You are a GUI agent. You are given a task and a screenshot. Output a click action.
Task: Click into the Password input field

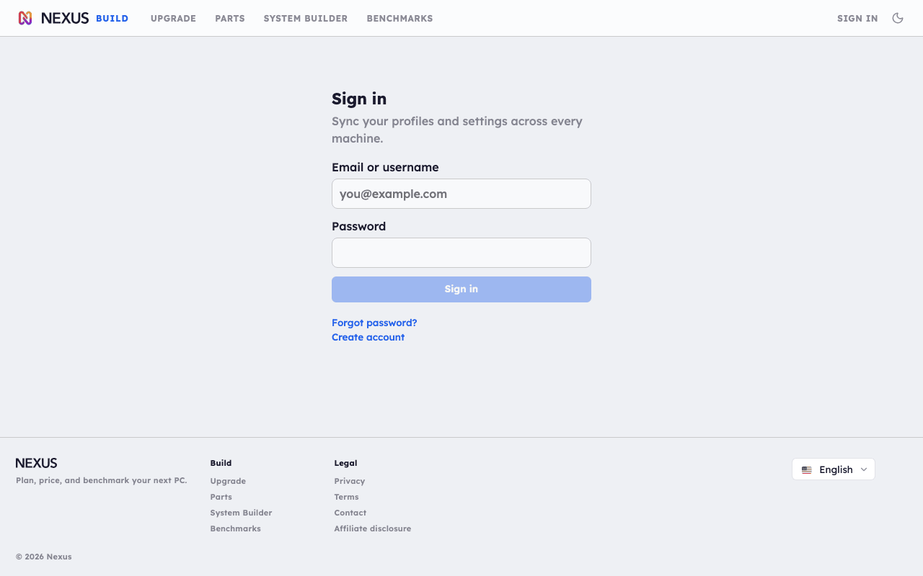(x=461, y=253)
